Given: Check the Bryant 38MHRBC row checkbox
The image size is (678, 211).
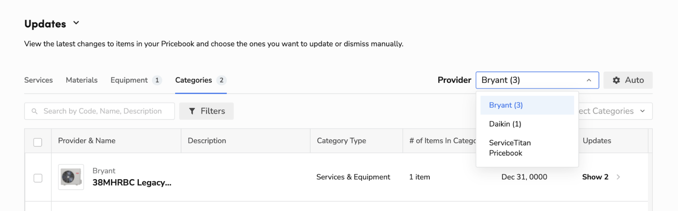Looking at the screenshot, I should pyautogui.click(x=38, y=178).
